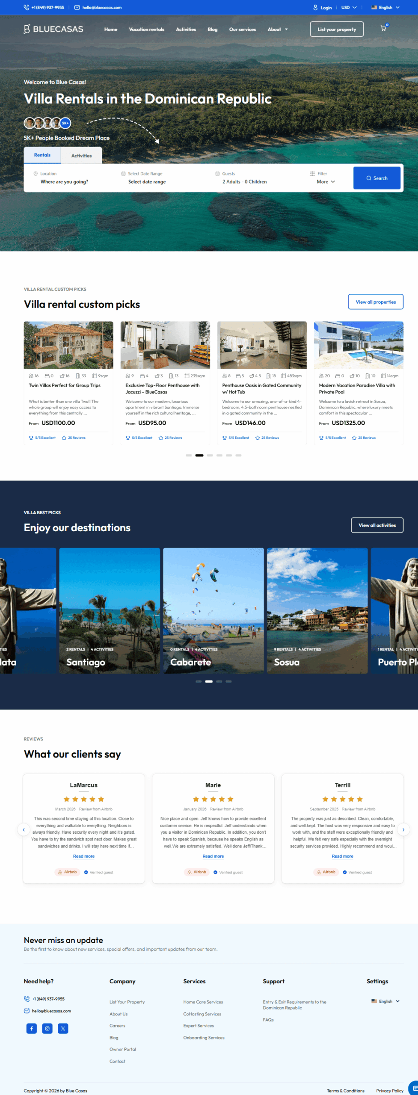
Task: Open CoHosting Services footer link
Action: click(202, 1014)
